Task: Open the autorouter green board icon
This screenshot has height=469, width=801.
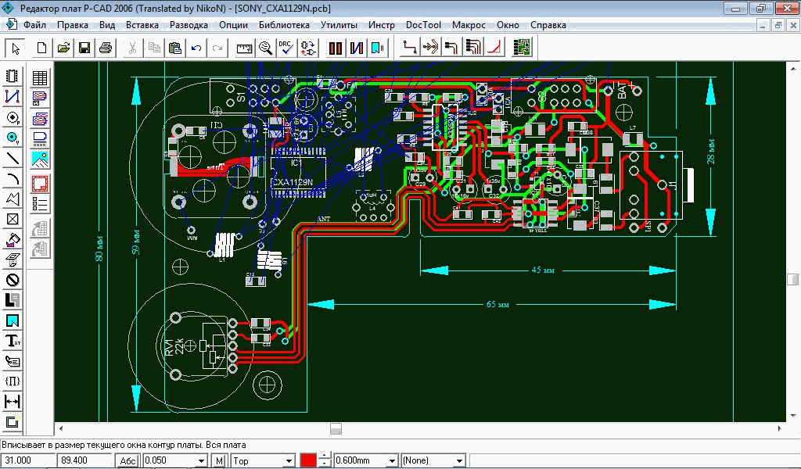Action: [522, 48]
